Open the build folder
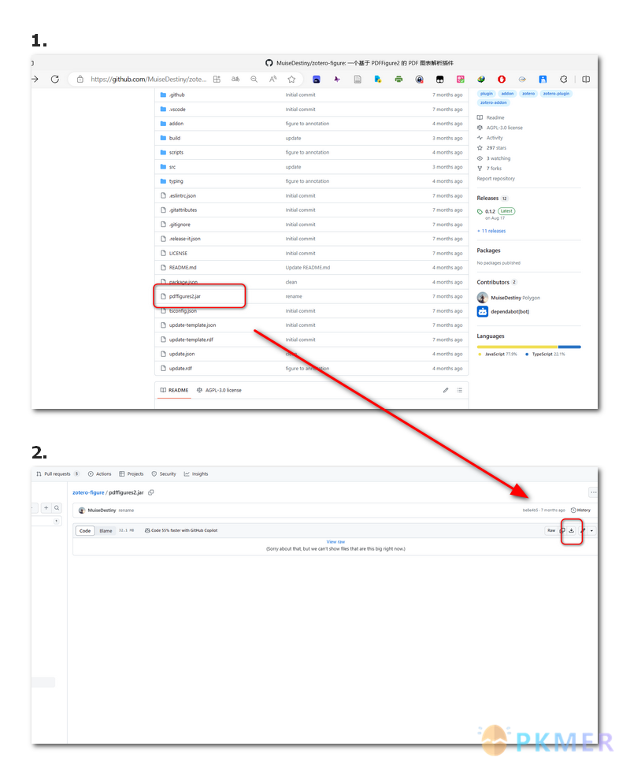Image resolution: width=630 pixels, height=776 pixels. coord(175,138)
